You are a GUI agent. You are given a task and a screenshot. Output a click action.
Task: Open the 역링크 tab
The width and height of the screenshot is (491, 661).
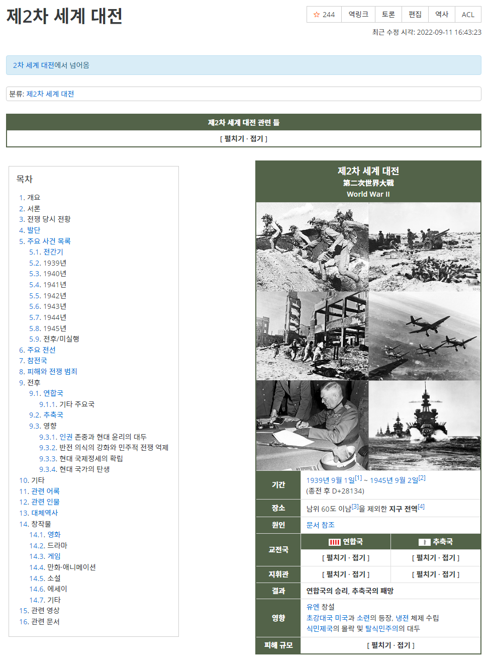click(358, 15)
